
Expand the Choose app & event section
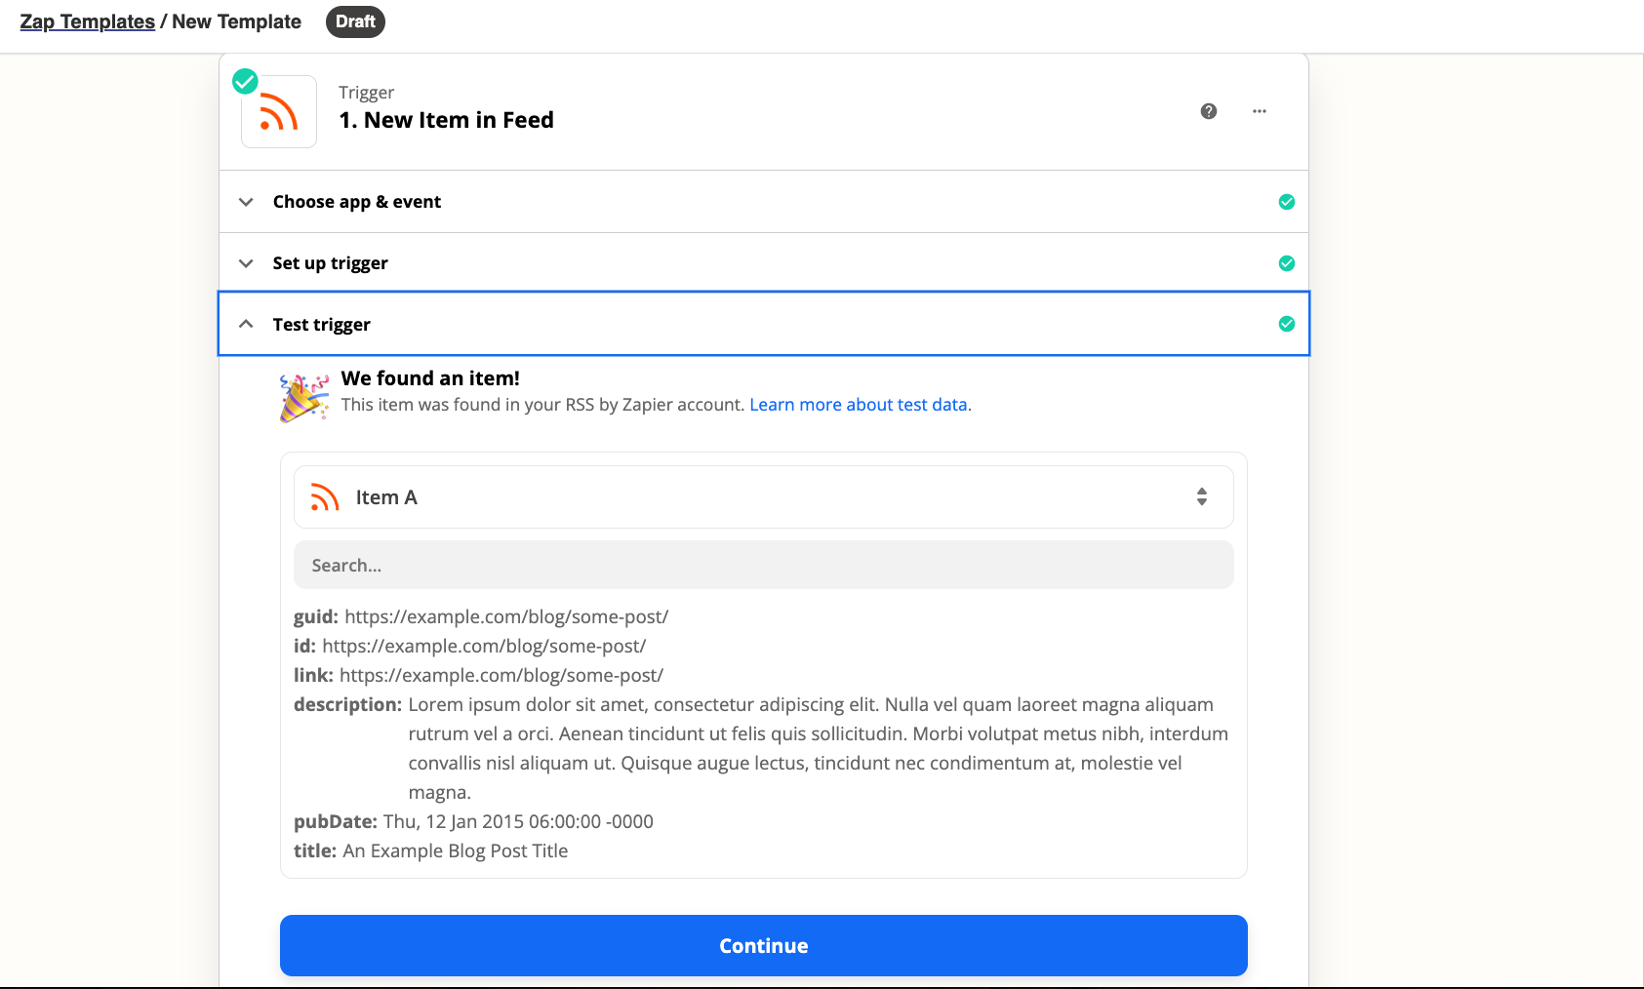tap(246, 202)
